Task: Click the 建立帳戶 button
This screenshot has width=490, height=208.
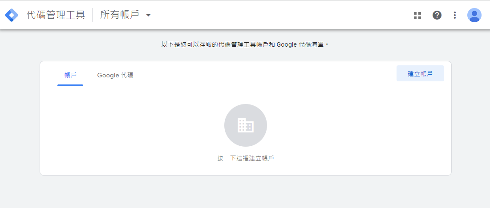Action: coord(420,74)
